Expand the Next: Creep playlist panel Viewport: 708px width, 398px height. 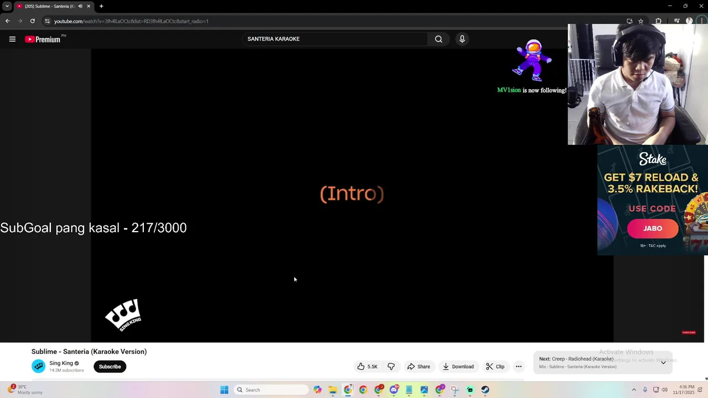pyautogui.click(x=663, y=363)
